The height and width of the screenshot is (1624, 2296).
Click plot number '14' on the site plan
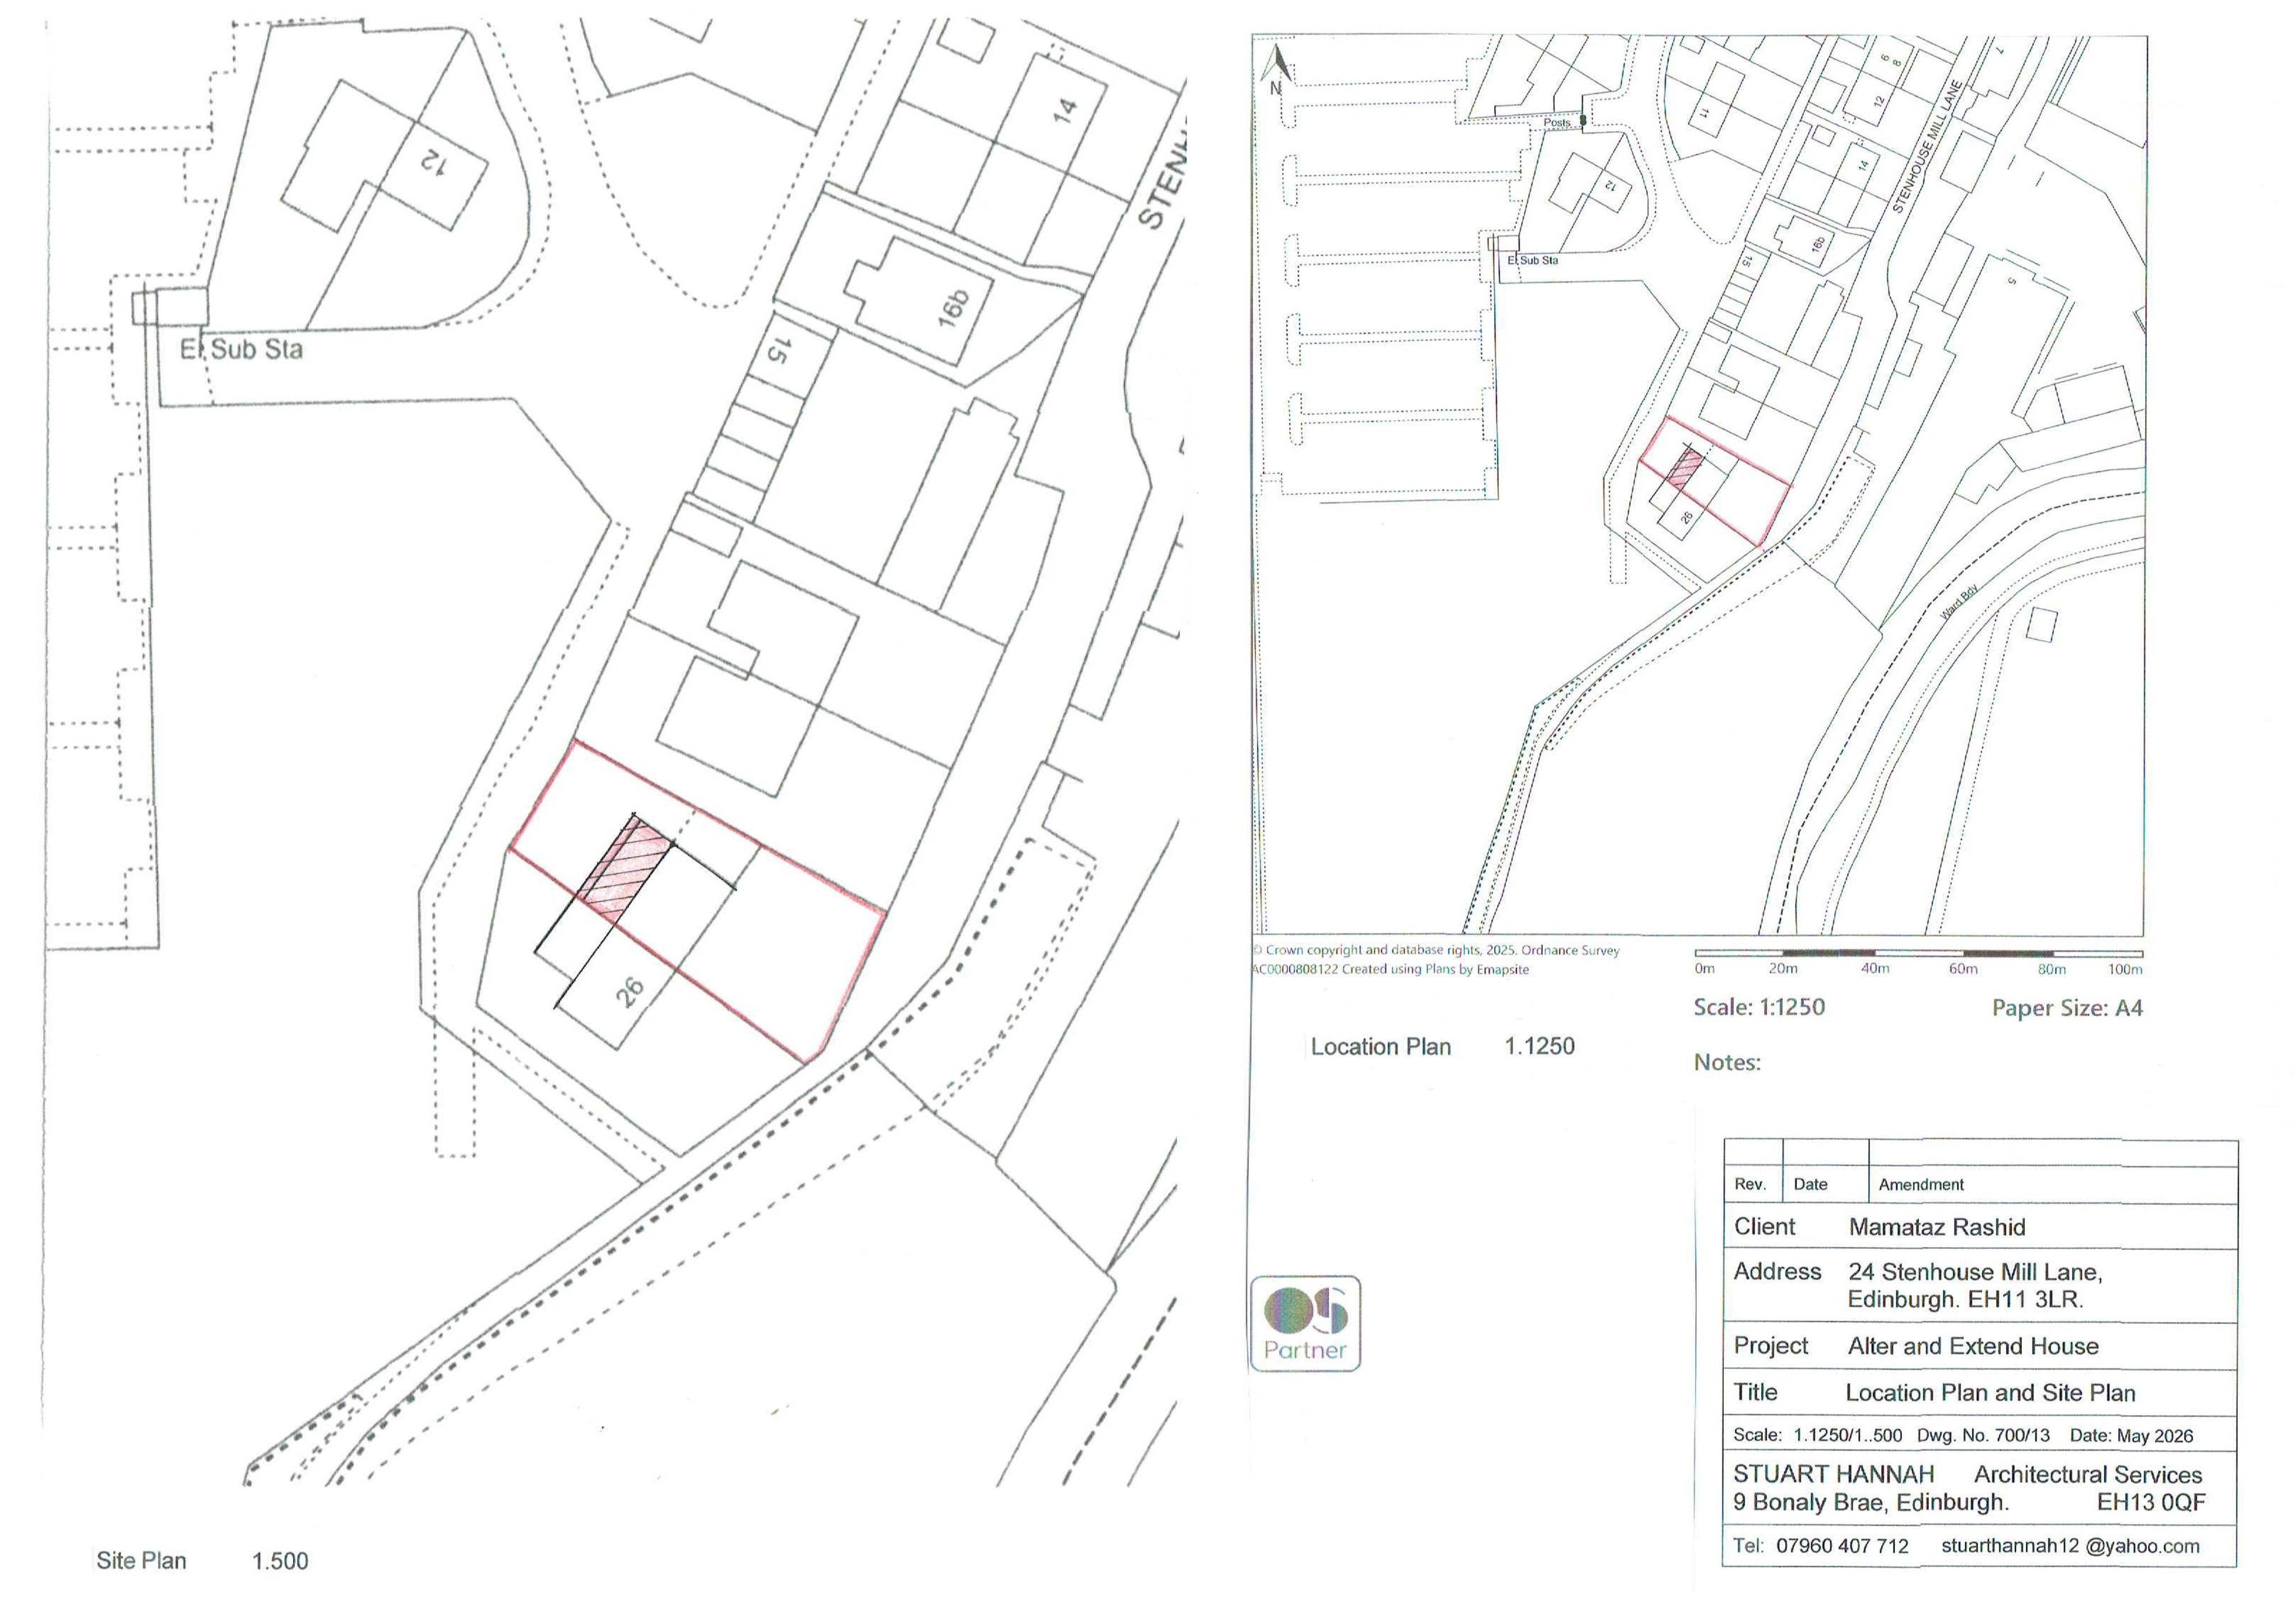pos(1064,110)
